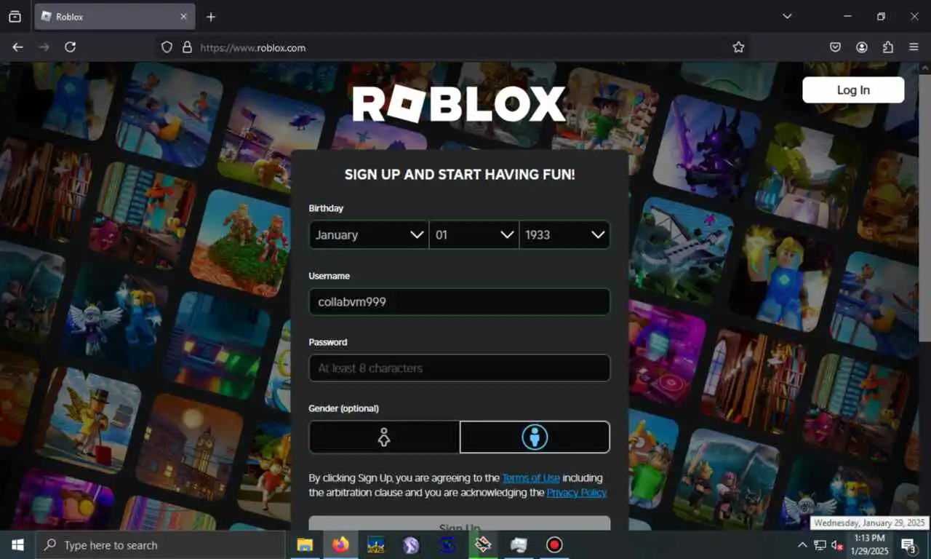Open the Windows Start menu

tap(17, 544)
